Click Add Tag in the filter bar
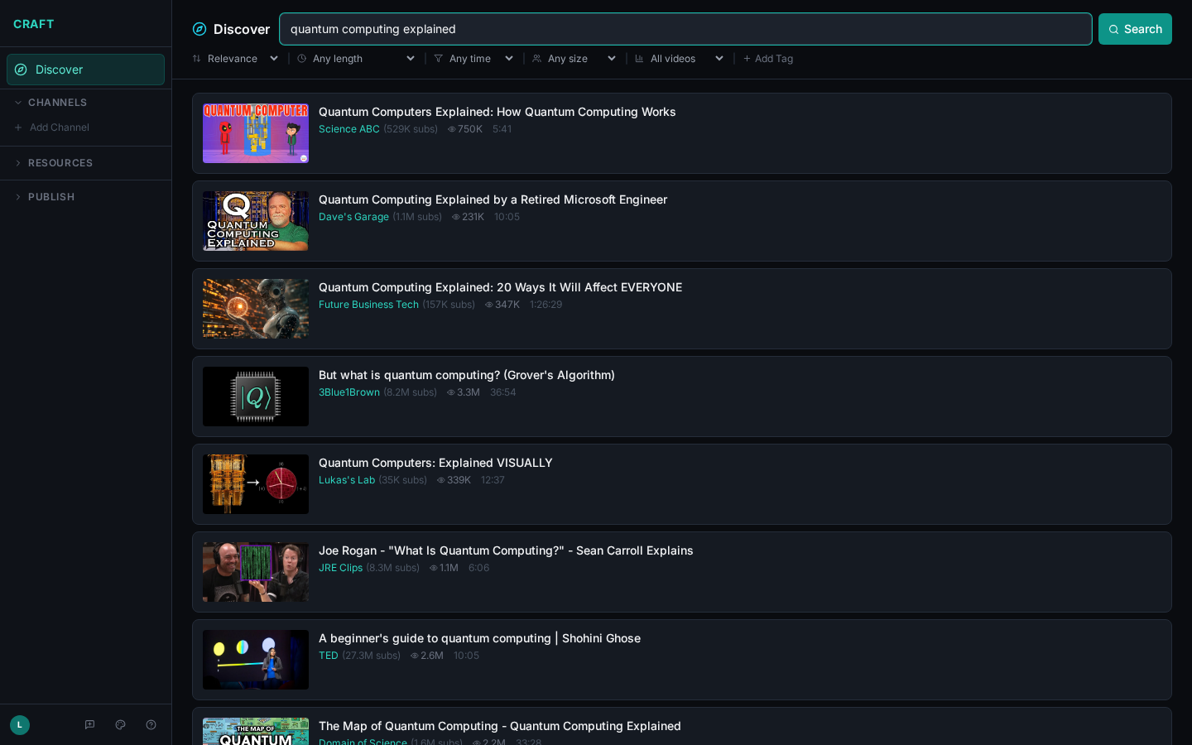 [768, 58]
